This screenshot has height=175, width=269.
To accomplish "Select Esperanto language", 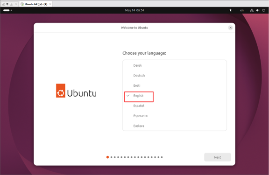I will coord(175,116).
